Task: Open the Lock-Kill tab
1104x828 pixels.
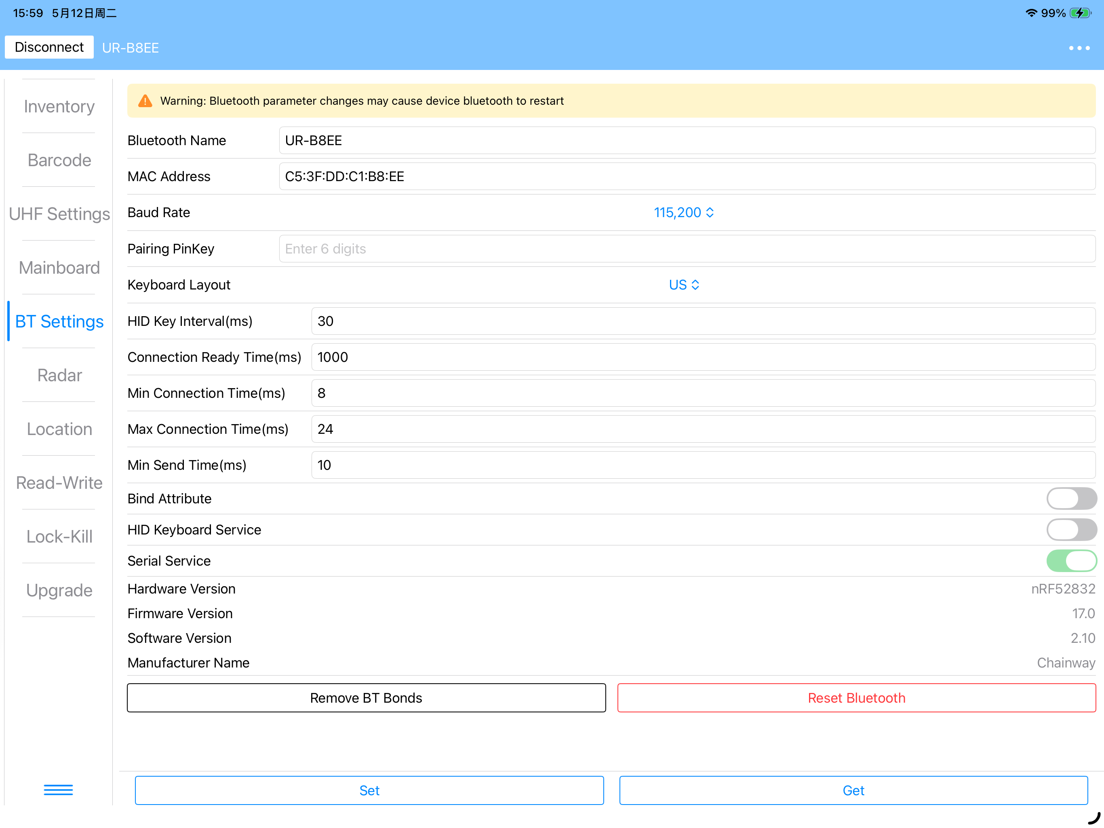Action: click(x=59, y=537)
